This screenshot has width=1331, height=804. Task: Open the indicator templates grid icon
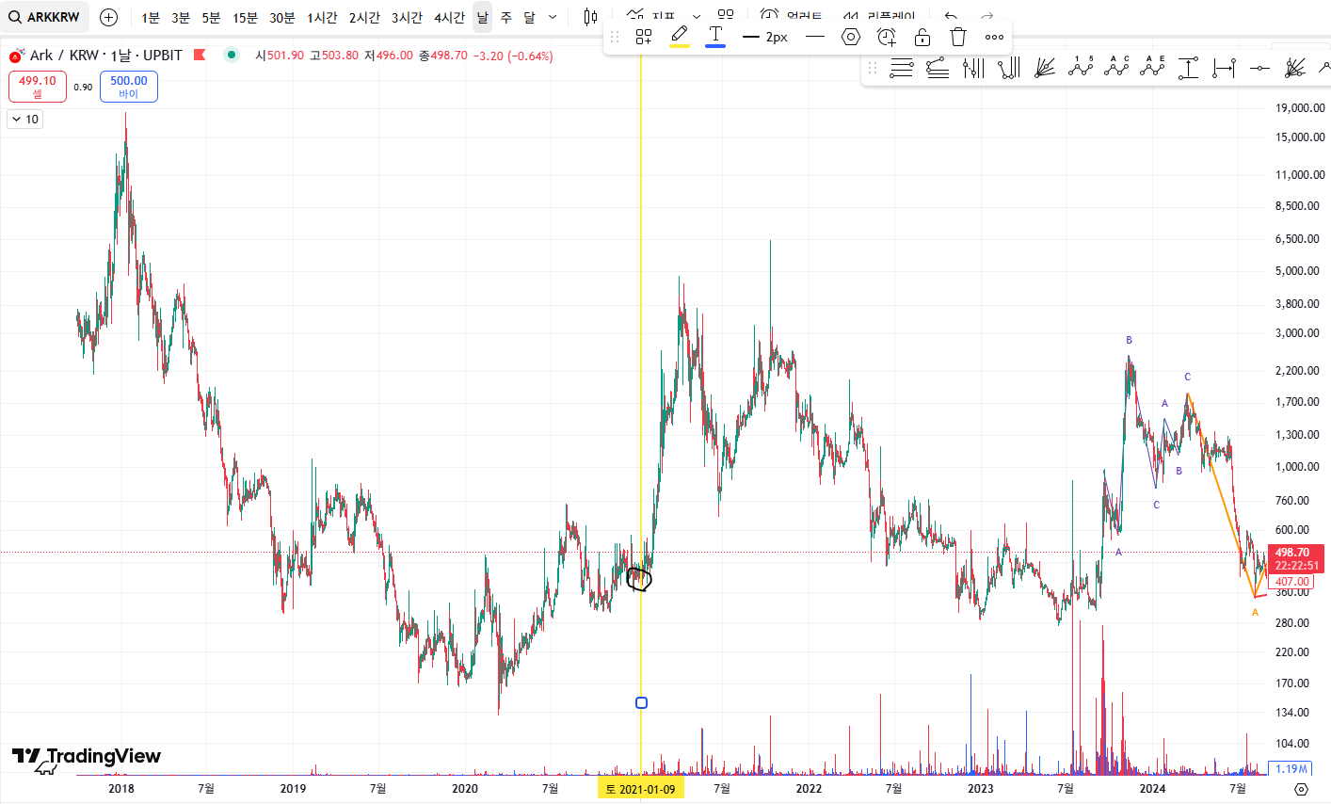725,14
